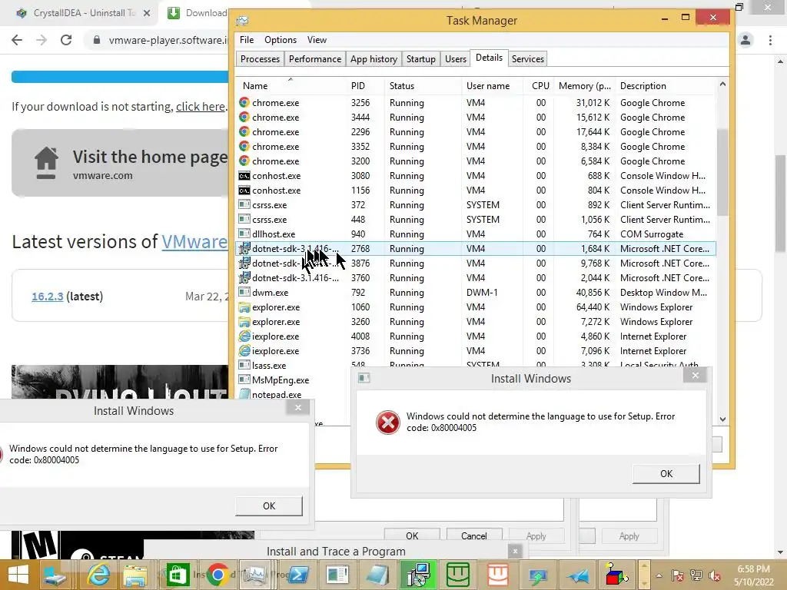Select csrss.exe with PID 372
Screen dimensions: 787x590
476,205
